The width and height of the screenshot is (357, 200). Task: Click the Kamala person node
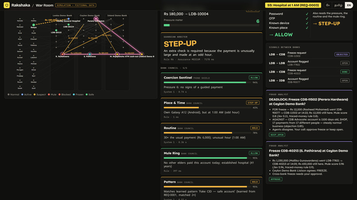(x=20, y=19)
